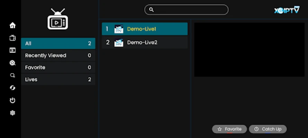The width and height of the screenshot is (308, 138).
Task: Open the Home icon in the sidebar
Action: pyautogui.click(x=12, y=25)
